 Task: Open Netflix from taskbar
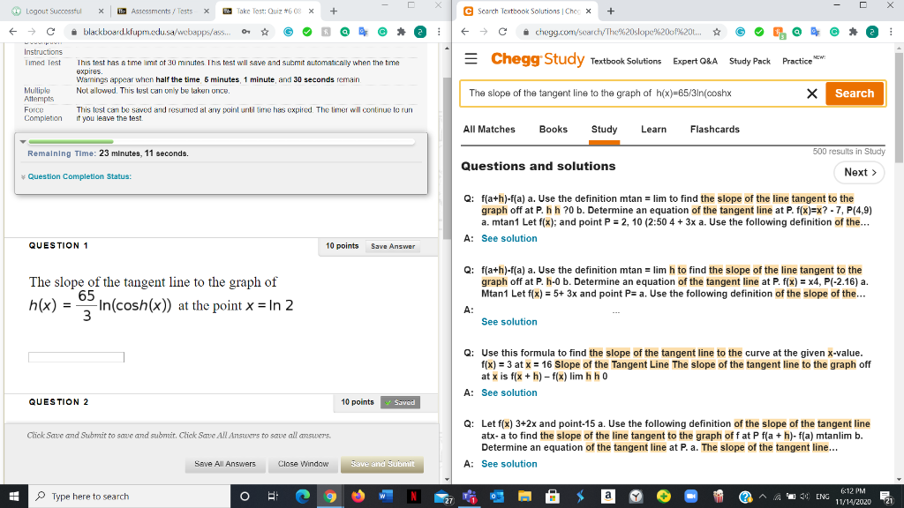[x=413, y=496]
